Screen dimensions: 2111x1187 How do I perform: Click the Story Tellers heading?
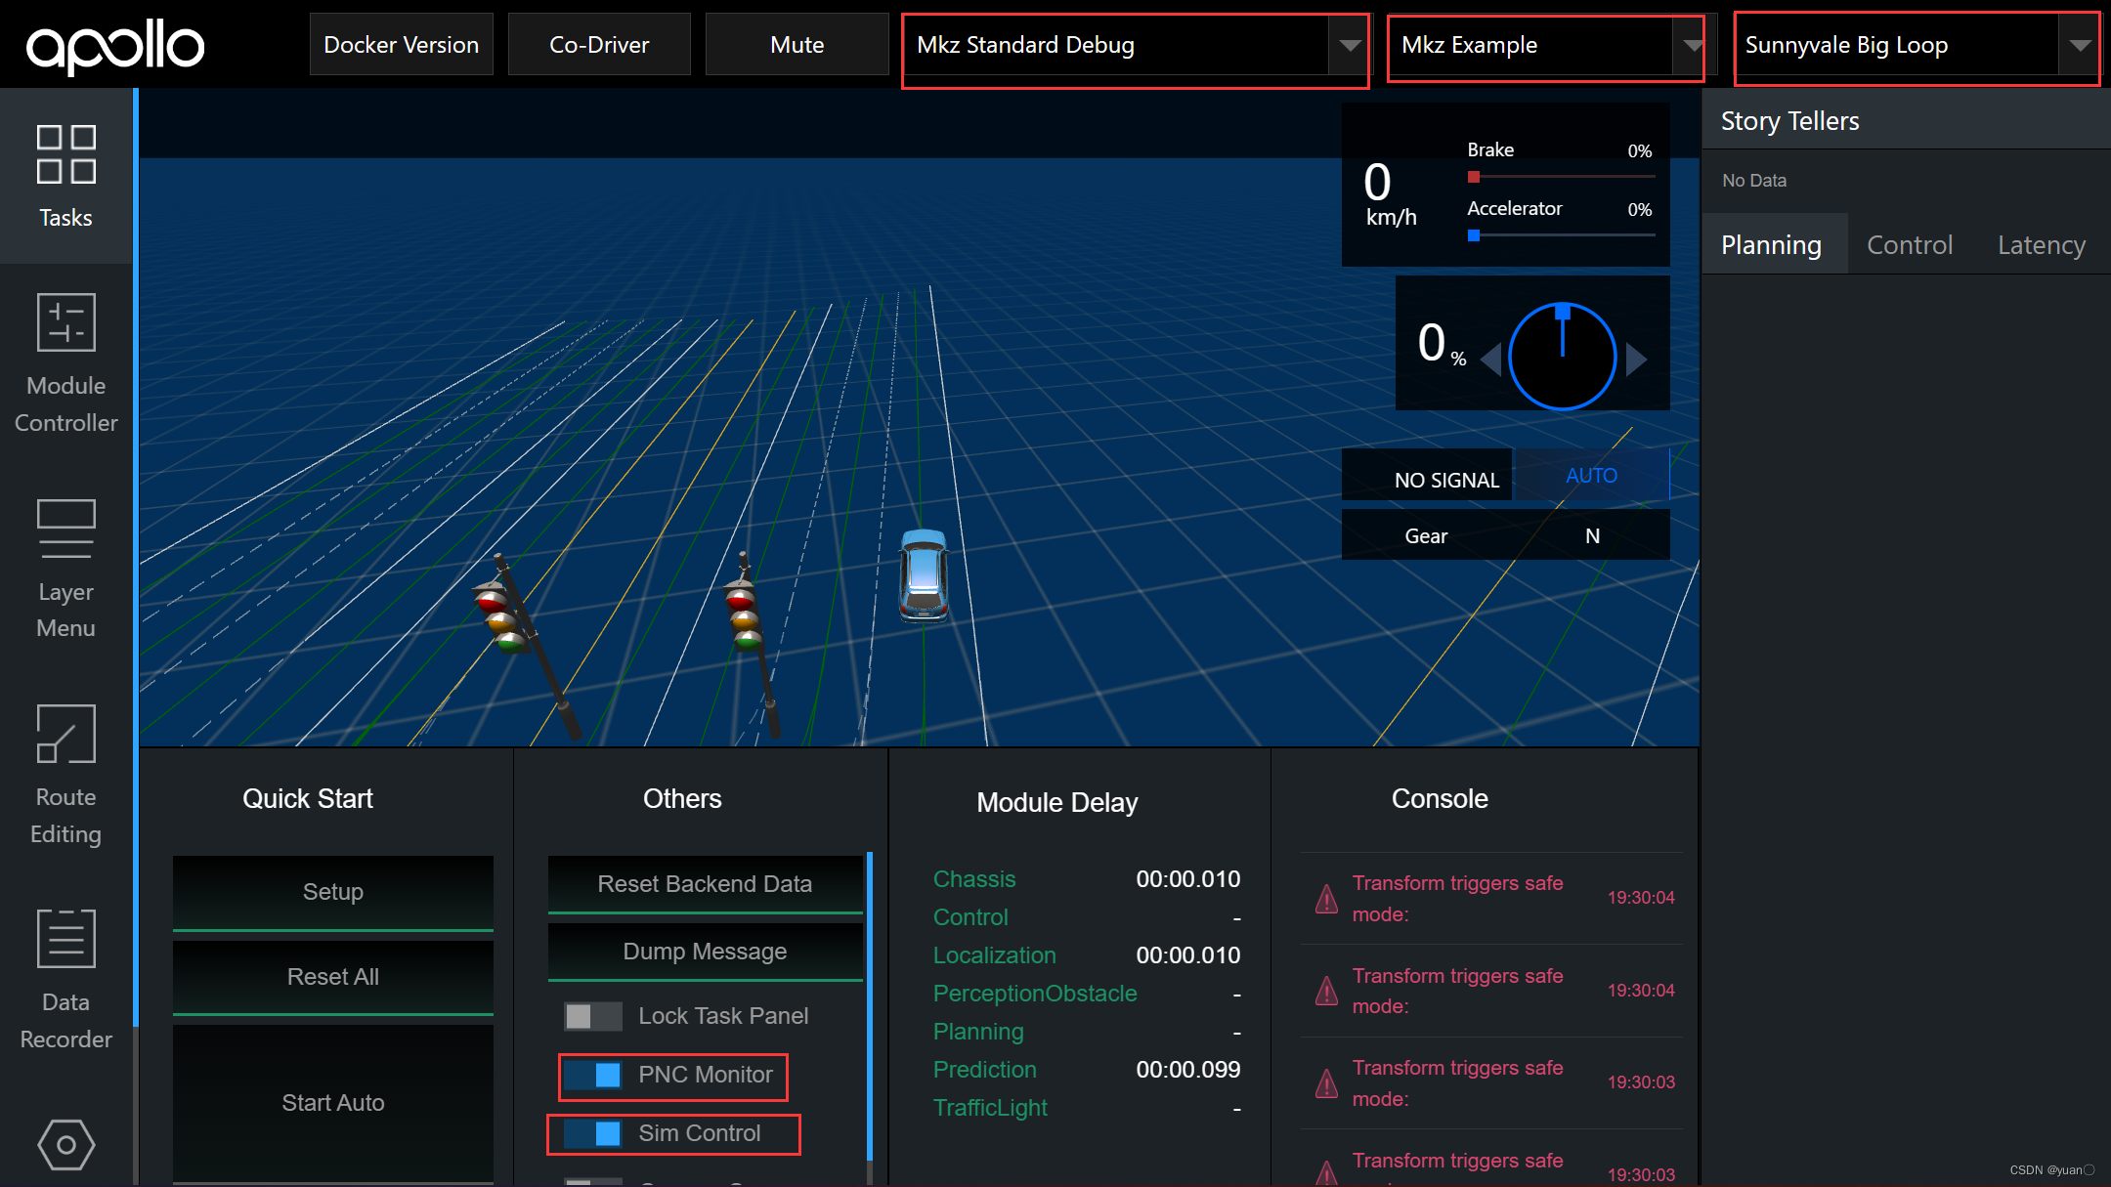1789,121
